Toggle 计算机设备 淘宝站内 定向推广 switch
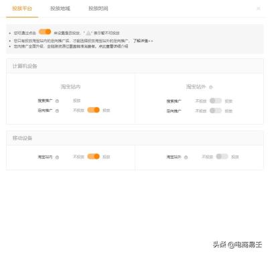Image resolution: width=268 pixels, height=254 pixels. [x=93, y=110]
